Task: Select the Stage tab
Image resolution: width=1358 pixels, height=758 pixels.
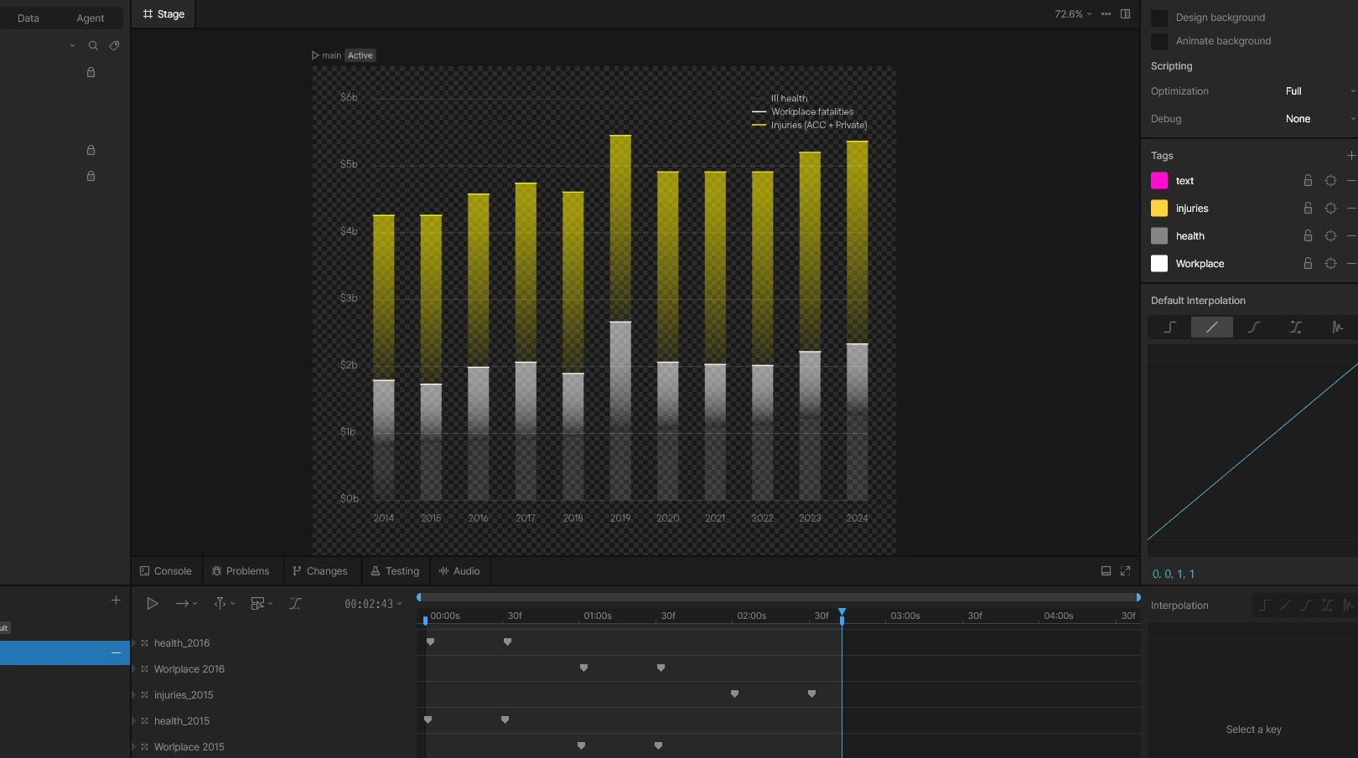Action: click(x=163, y=14)
